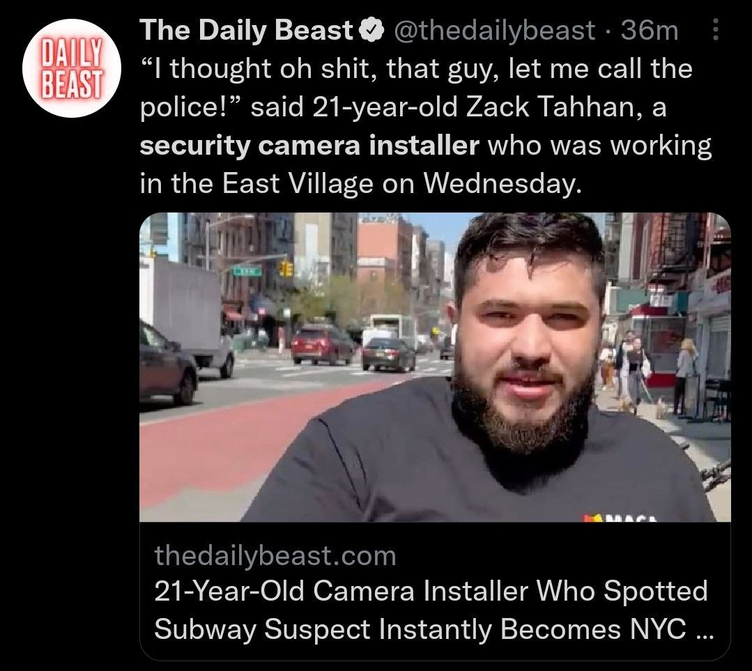Screen dimensions: 752x671
Task: Click the green street sign in photo
Action: click(x=247, y=272)
